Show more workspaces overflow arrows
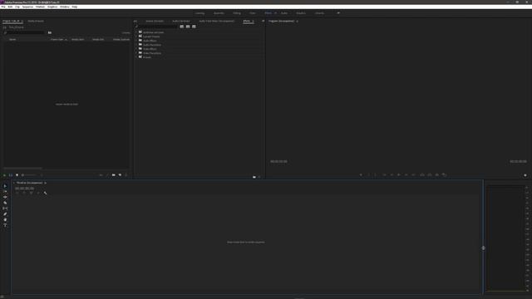The height and width of the screenshot is (299, 532). 338,13
